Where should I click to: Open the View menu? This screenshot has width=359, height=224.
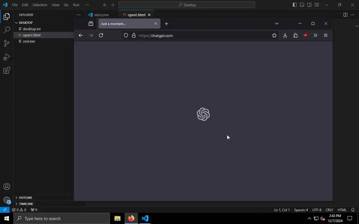coord(56,5)
